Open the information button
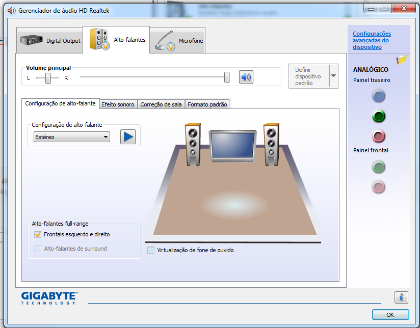The height and width of the screenshot is (328, 420). point(401,297)
